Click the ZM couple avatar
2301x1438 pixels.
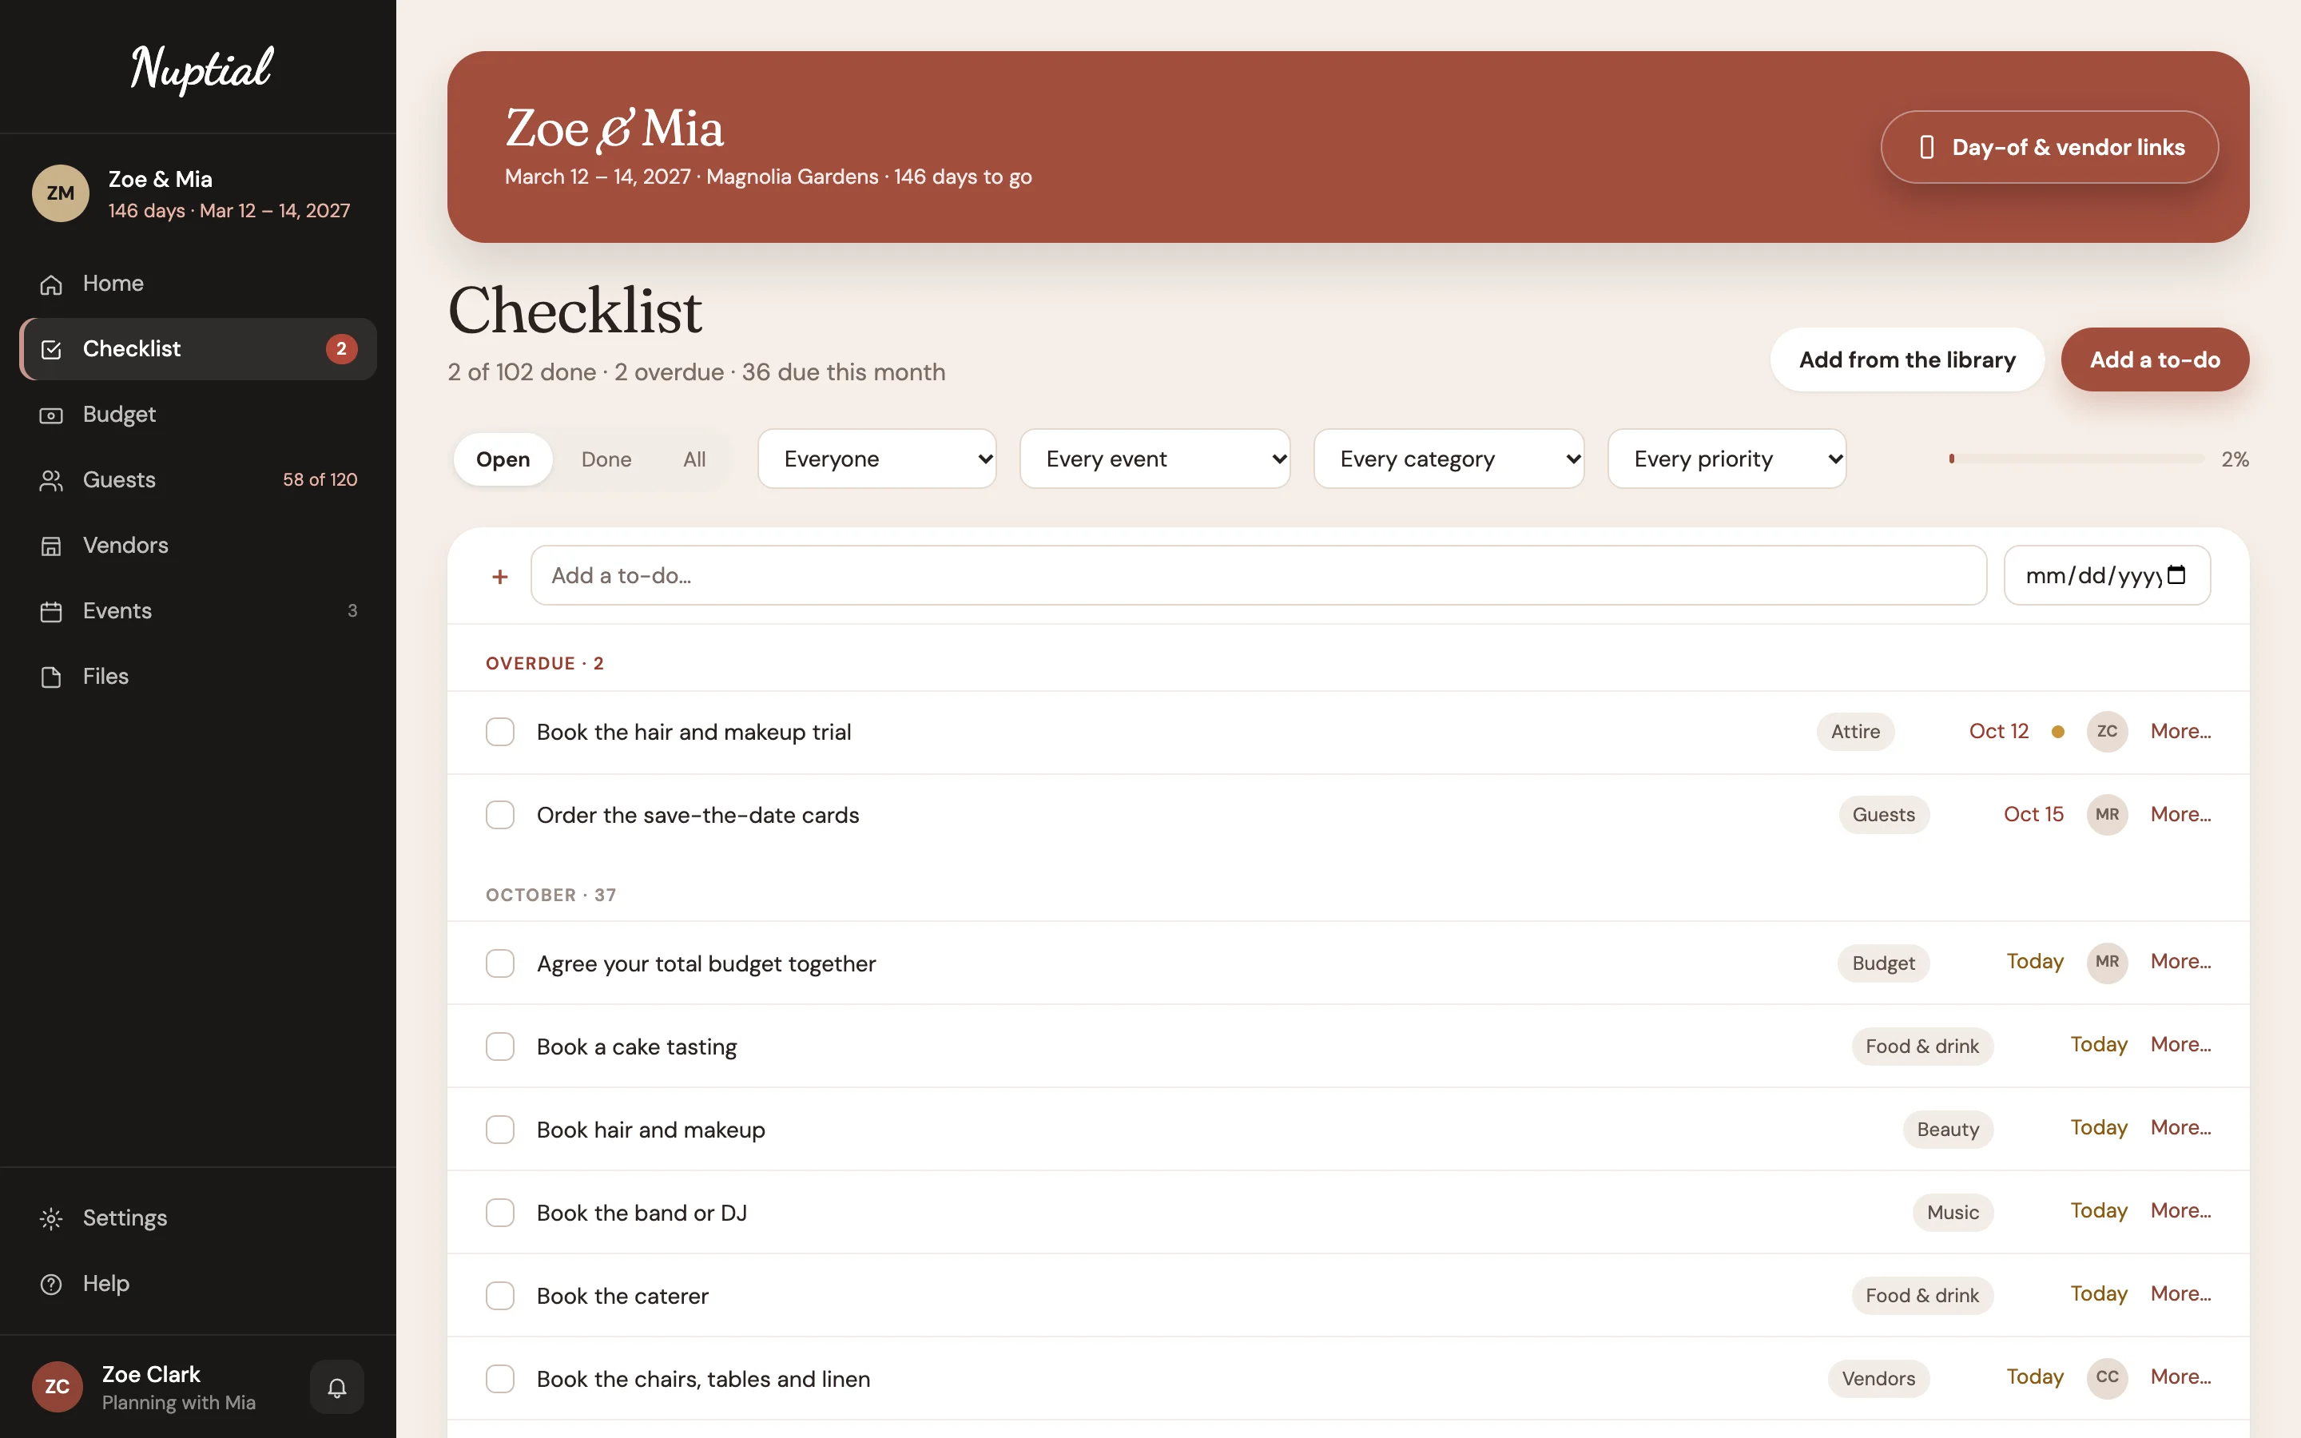61,193
